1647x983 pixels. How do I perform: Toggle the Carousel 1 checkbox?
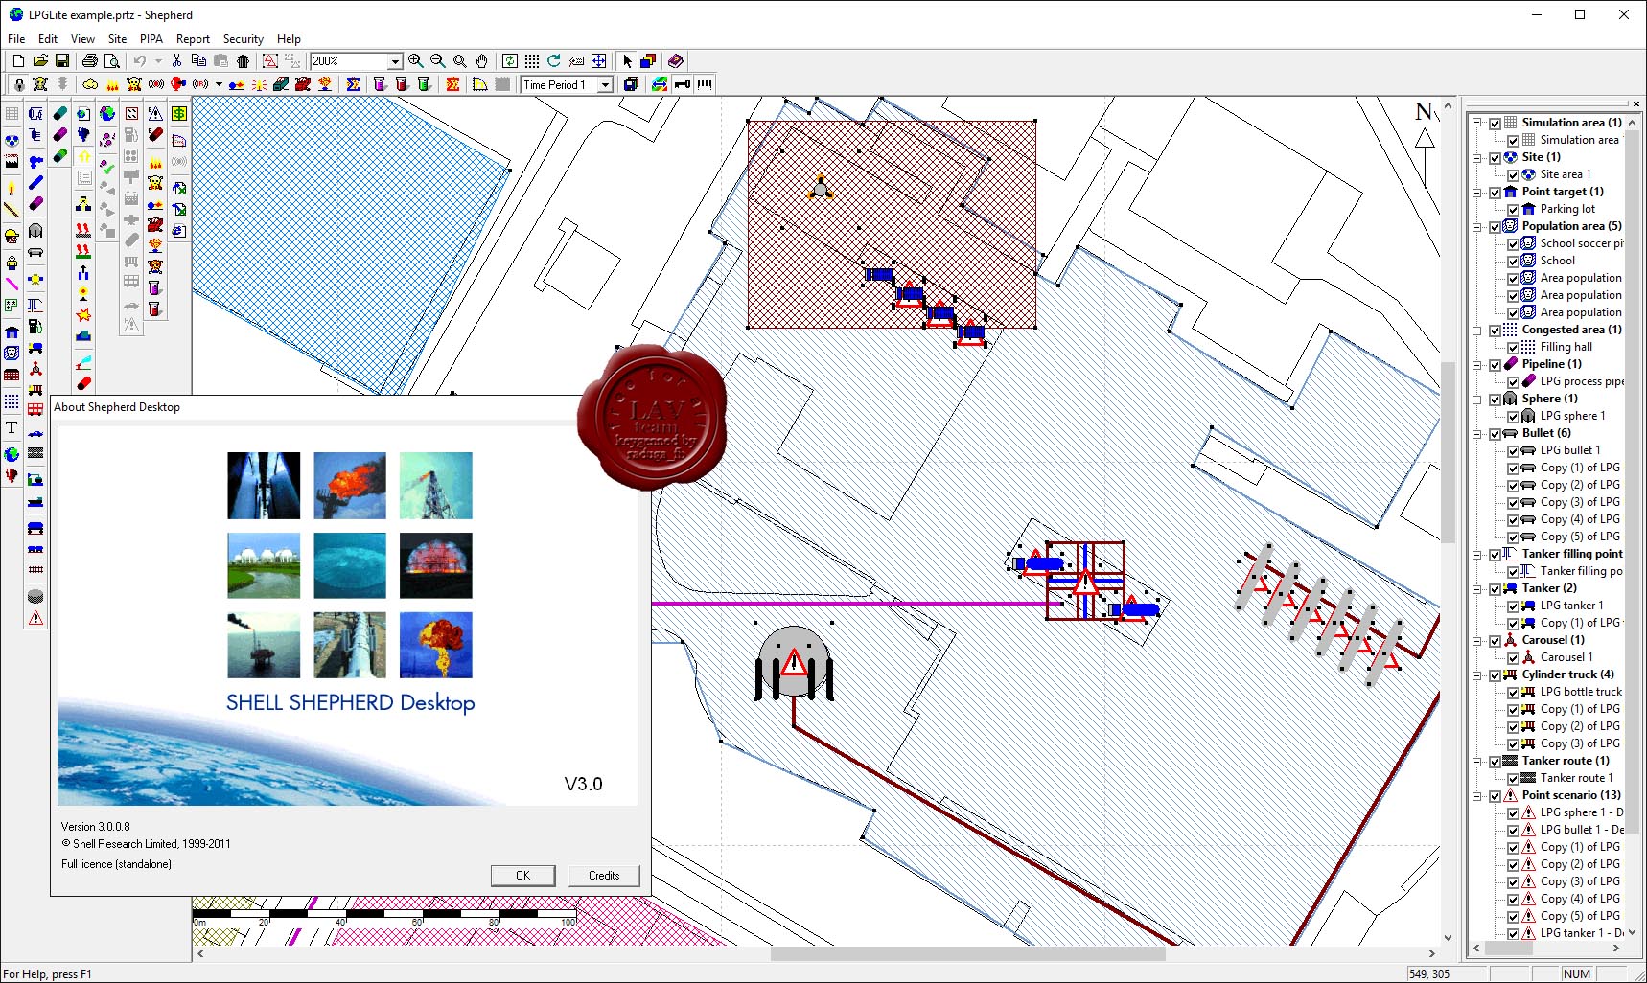pos(1513,657)
